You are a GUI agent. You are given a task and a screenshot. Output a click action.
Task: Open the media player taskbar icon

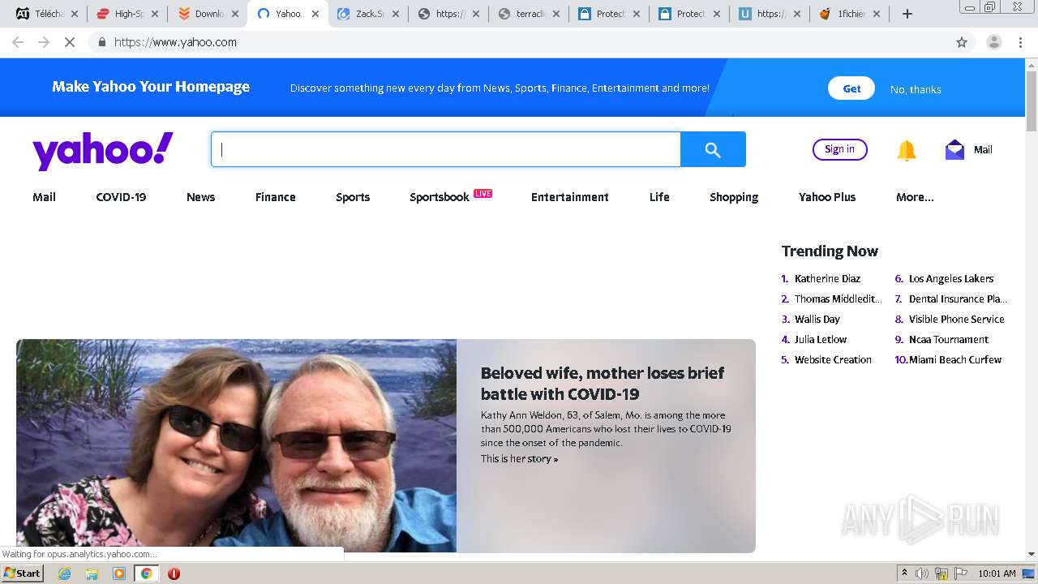coord(119,573)
